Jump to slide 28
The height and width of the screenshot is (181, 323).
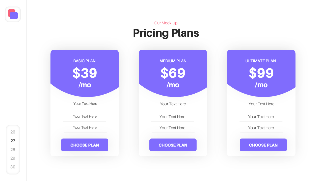[x=13, y=150]
